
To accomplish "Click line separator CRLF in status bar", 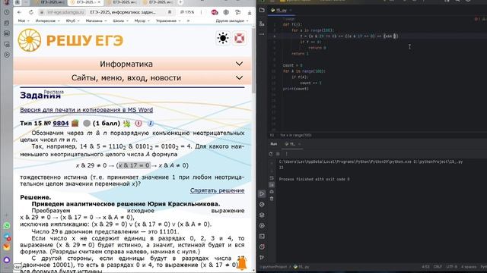I will click(x=438, y=267).
